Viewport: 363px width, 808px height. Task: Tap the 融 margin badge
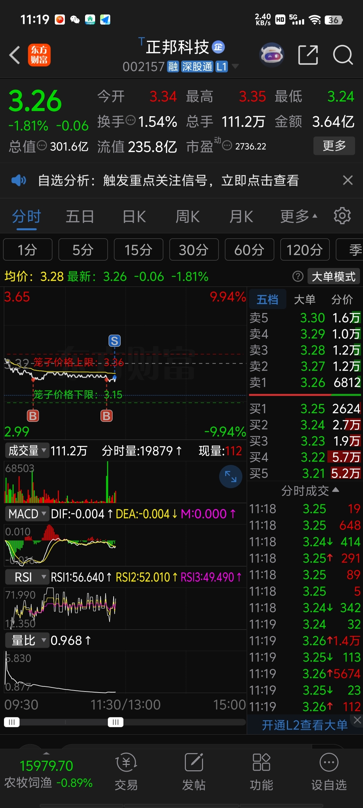point(173,67)
